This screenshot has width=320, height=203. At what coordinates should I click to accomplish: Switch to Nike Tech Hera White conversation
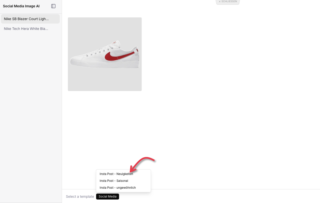click(30, 29)
